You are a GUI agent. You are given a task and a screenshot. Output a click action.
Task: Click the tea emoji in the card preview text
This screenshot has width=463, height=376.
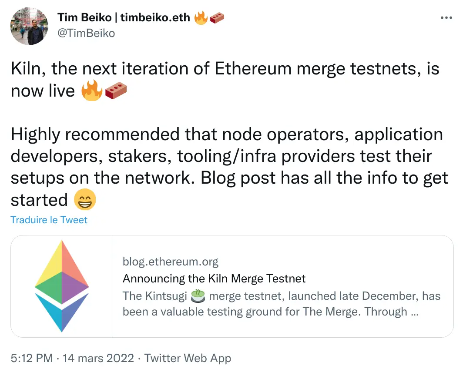point(198,295)
